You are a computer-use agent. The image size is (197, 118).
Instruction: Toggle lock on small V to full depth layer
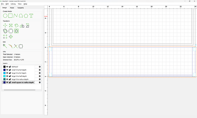coord(10,70)
